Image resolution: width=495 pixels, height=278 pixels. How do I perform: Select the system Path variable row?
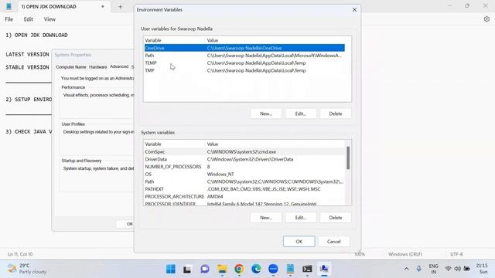click(244, 182)
